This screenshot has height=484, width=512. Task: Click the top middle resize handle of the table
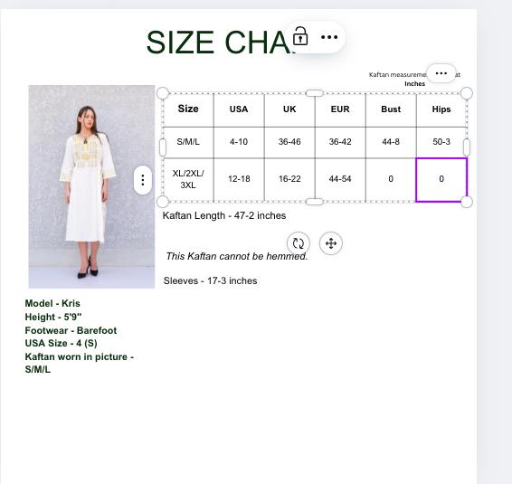coord(315,93)
